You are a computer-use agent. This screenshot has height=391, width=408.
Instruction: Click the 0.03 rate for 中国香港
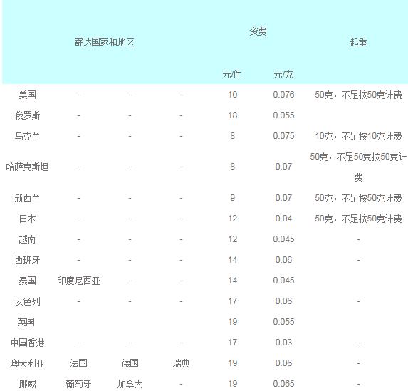283,342
